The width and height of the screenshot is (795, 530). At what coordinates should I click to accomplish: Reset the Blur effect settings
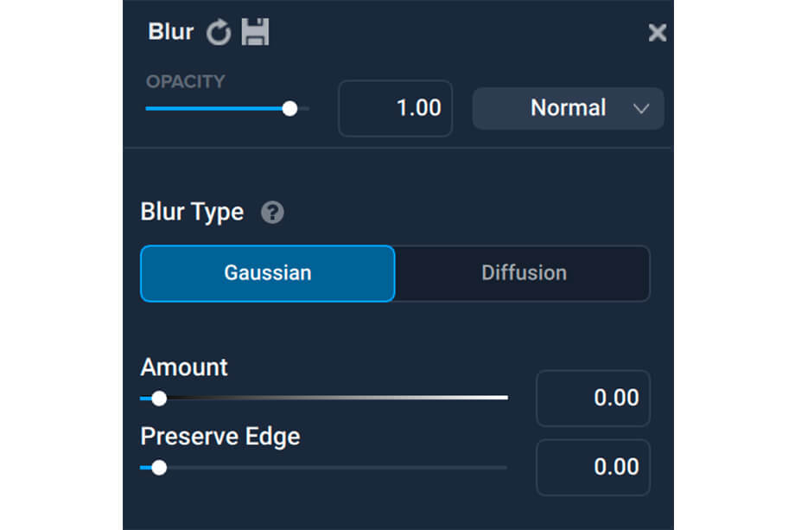(x=219, y=33)
